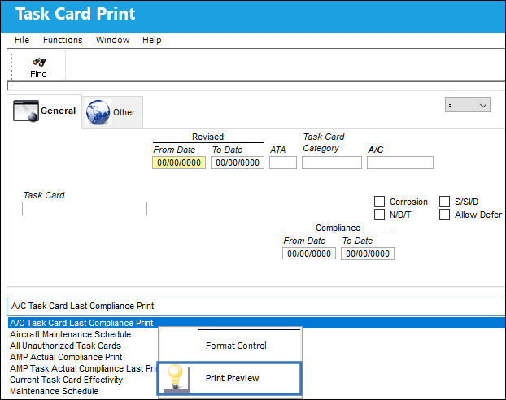The width and height of the screenshot is (506, 400).
Task: Select Maintenance Schedule in report list
Action: [x=55, y=391]
